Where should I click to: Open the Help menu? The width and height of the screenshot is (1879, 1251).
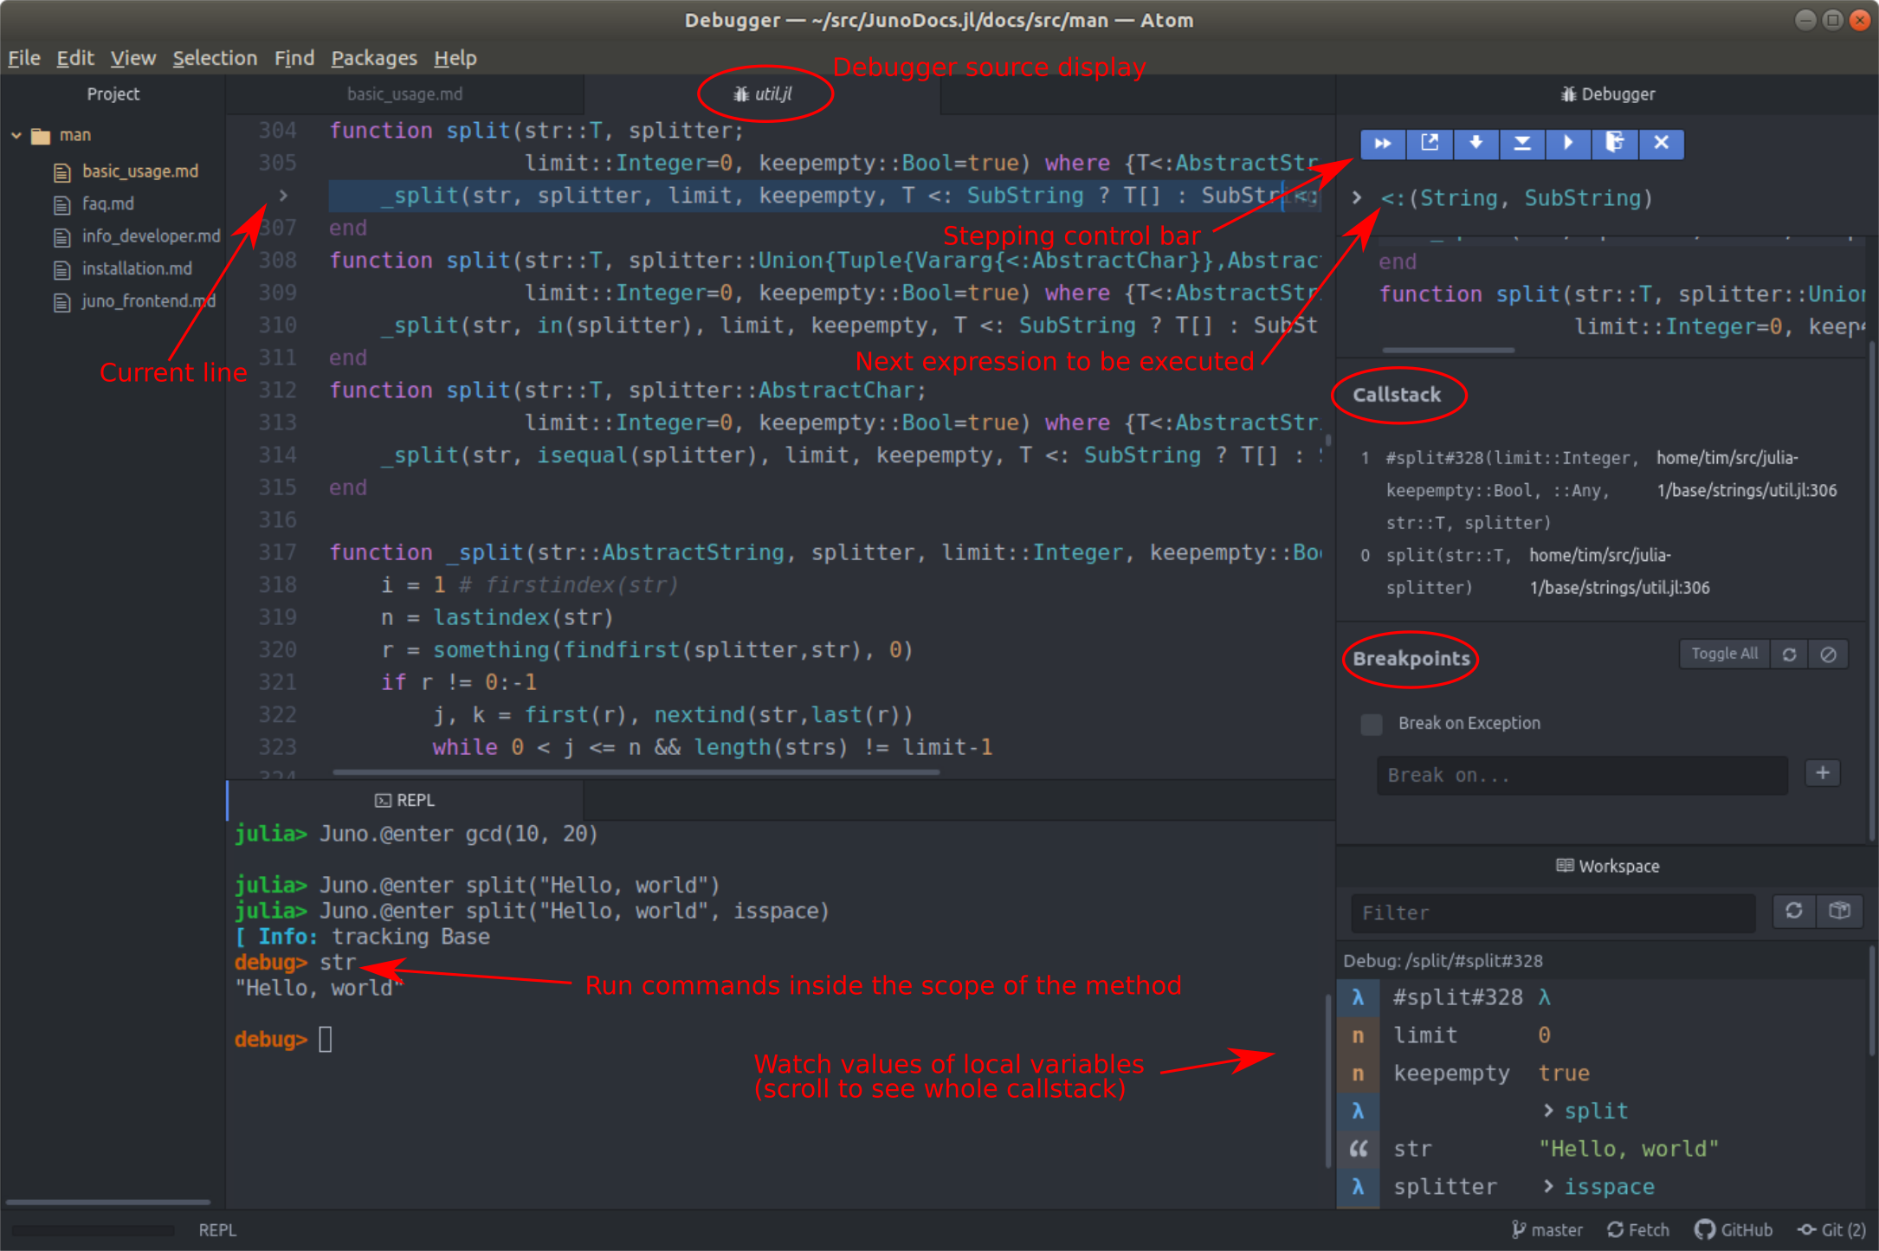pos(455,58)
